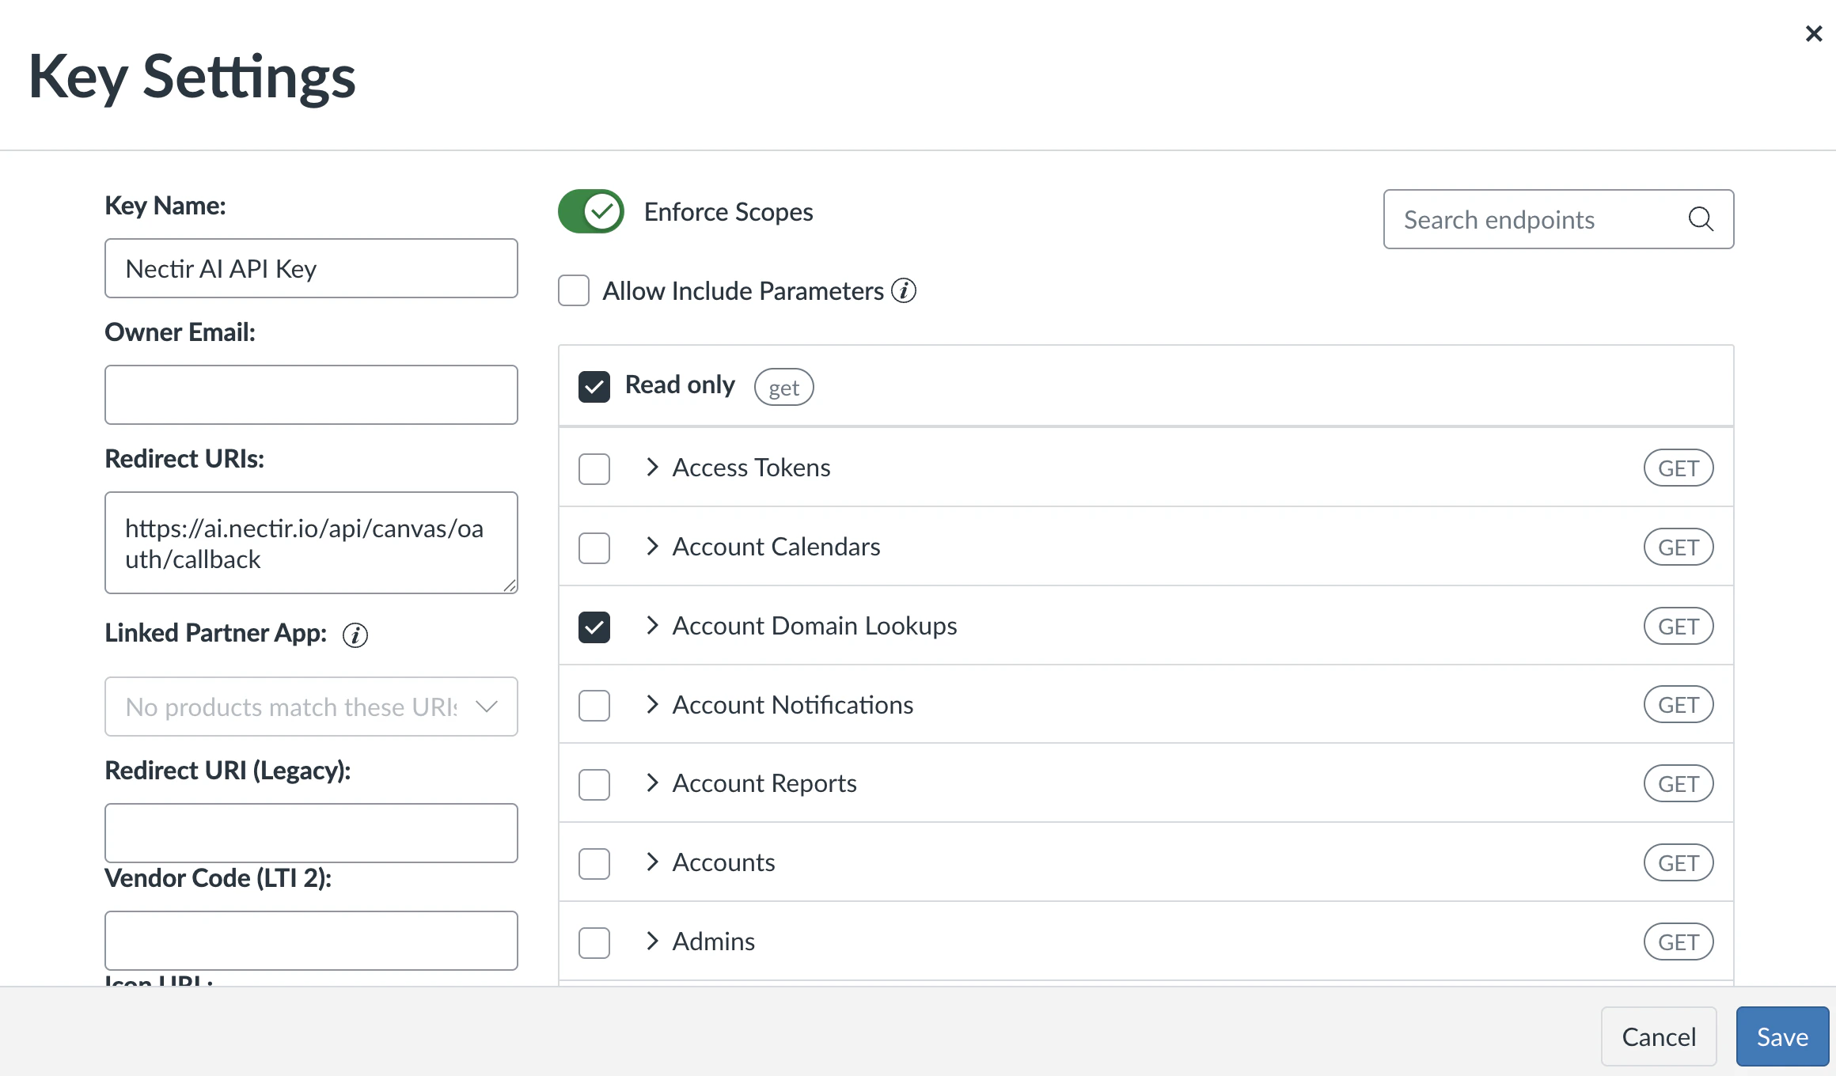This screenshot has height=1076, width=1836.
Task: Close the Key Settings dialog
Action: point(1812,33)
